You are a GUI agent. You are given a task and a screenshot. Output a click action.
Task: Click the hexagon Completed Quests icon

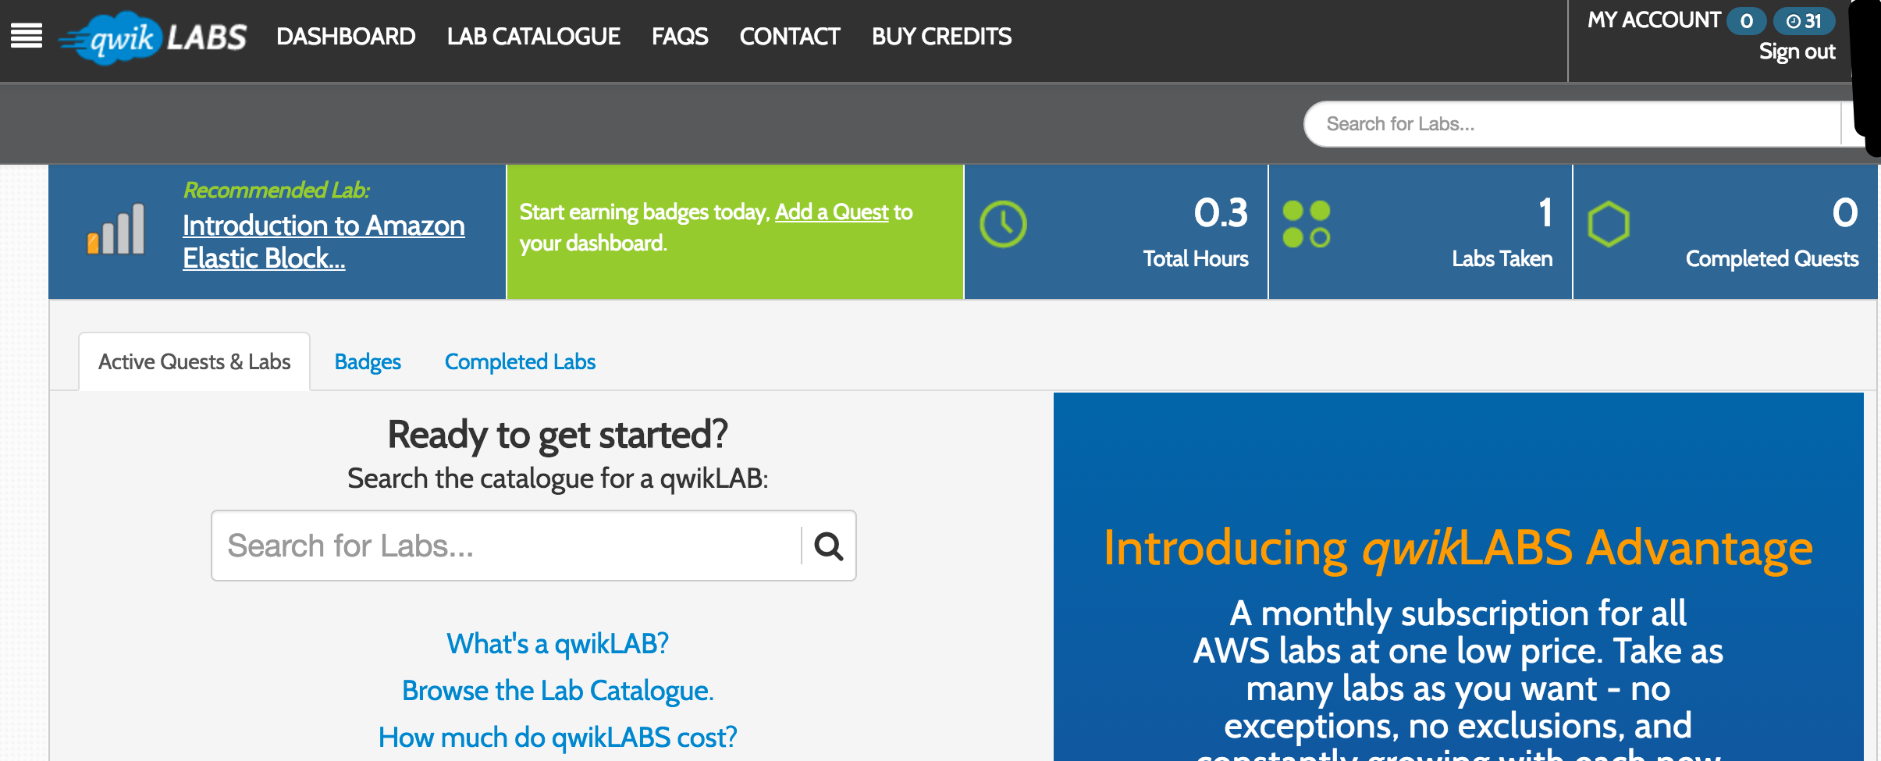(1609, 224)
